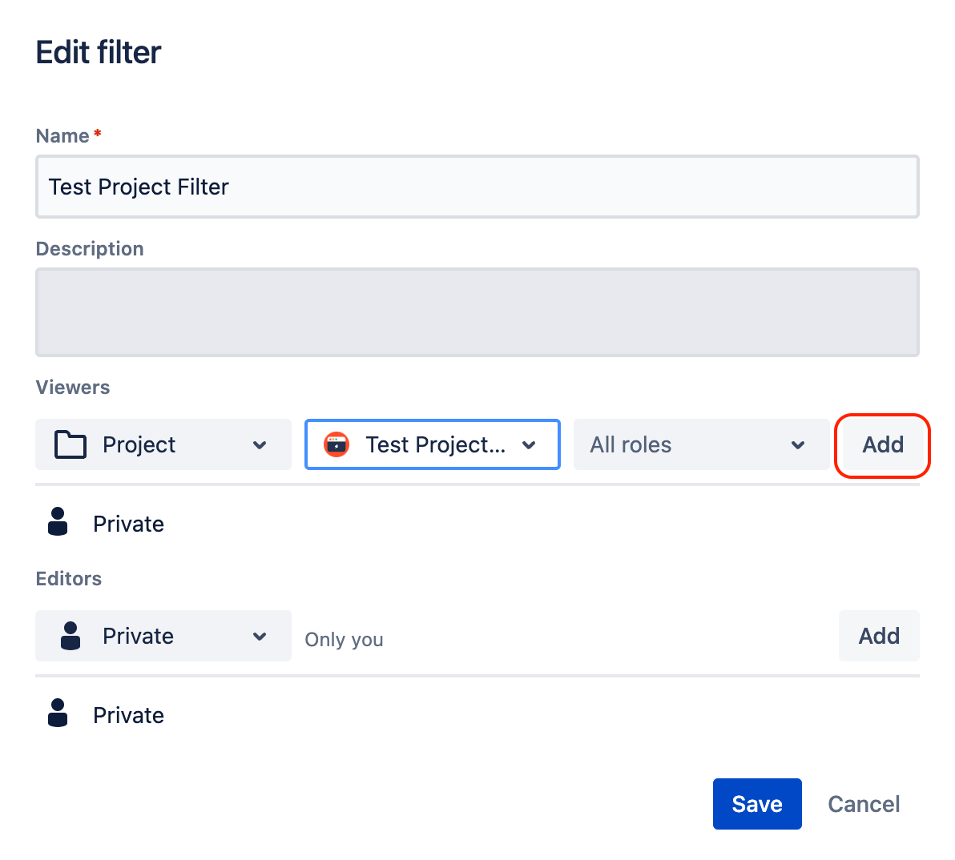The width and height of the screenshot is (955, 860).
Task: Open the Project viewer type dropdown
Action: [163, 444]
